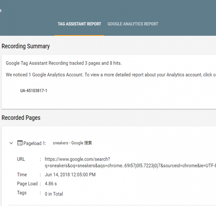
Task: Select the Pageload 1 label
Action: [x=35, y=143]
